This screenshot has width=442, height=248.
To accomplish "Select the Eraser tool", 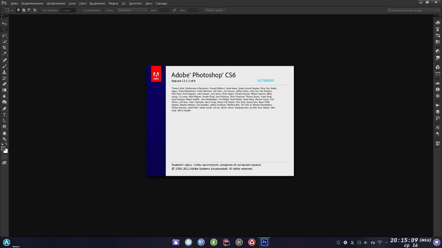I will 4,84.
